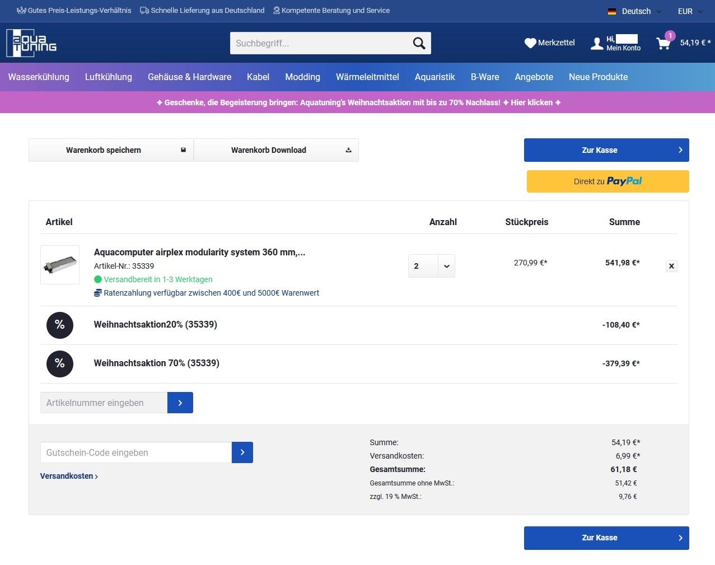Screen dimensions: 715x565
Task: Click the Warenkorb Download button
Action: coord(276,150)
